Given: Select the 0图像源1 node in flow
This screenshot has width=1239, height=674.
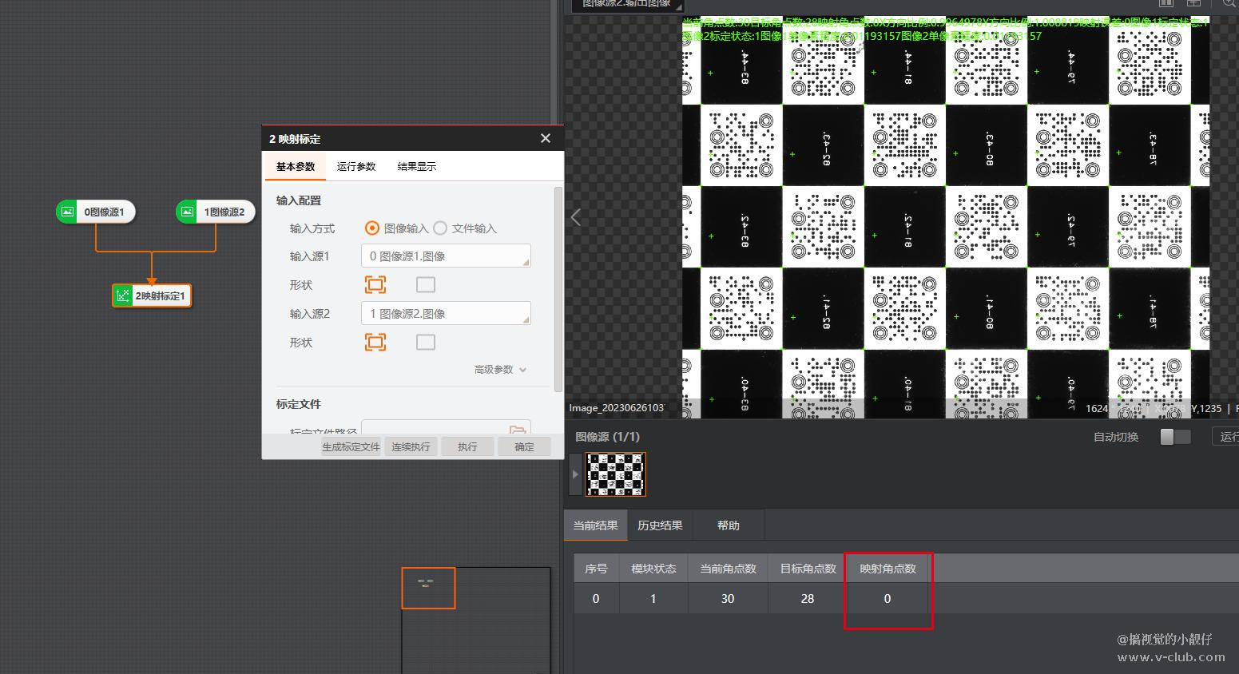Looking at the screenshot, I should click(x=96, y=212).
